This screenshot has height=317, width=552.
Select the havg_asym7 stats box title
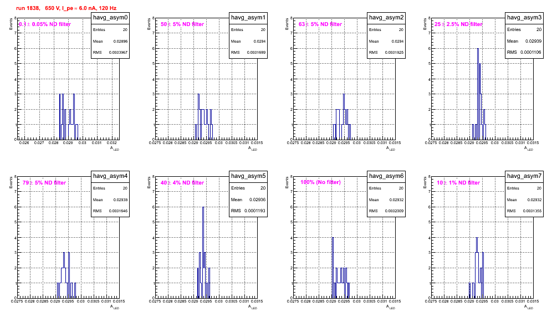tap(524, 176)
